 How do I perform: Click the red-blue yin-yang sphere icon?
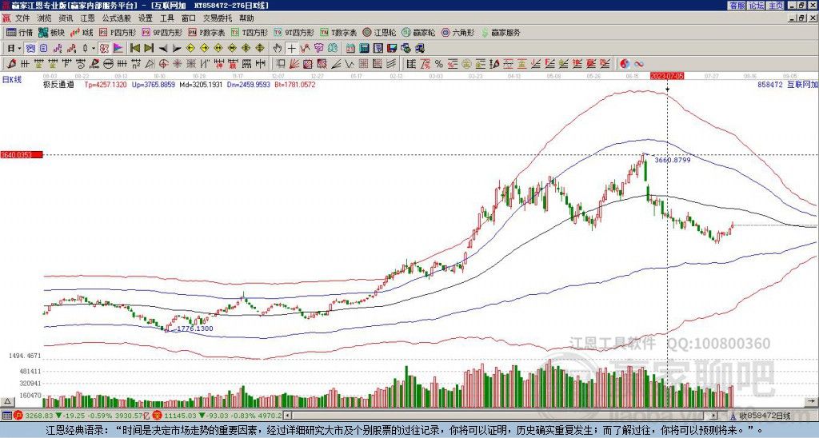pos(624,64)
